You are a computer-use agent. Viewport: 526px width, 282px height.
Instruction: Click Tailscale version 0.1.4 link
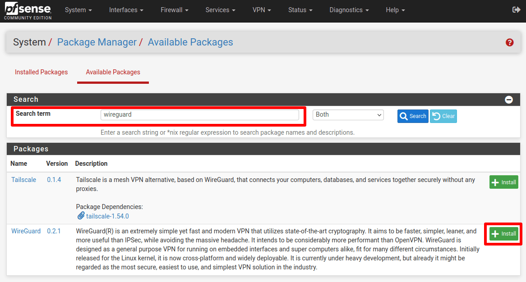(x=54, y=180)
